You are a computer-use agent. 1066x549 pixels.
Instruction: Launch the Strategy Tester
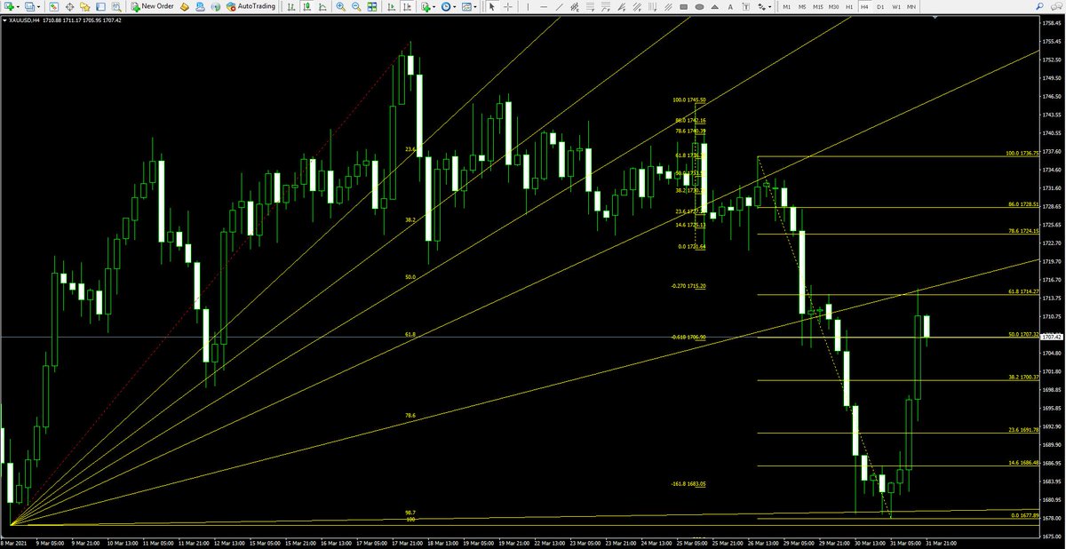116,6
